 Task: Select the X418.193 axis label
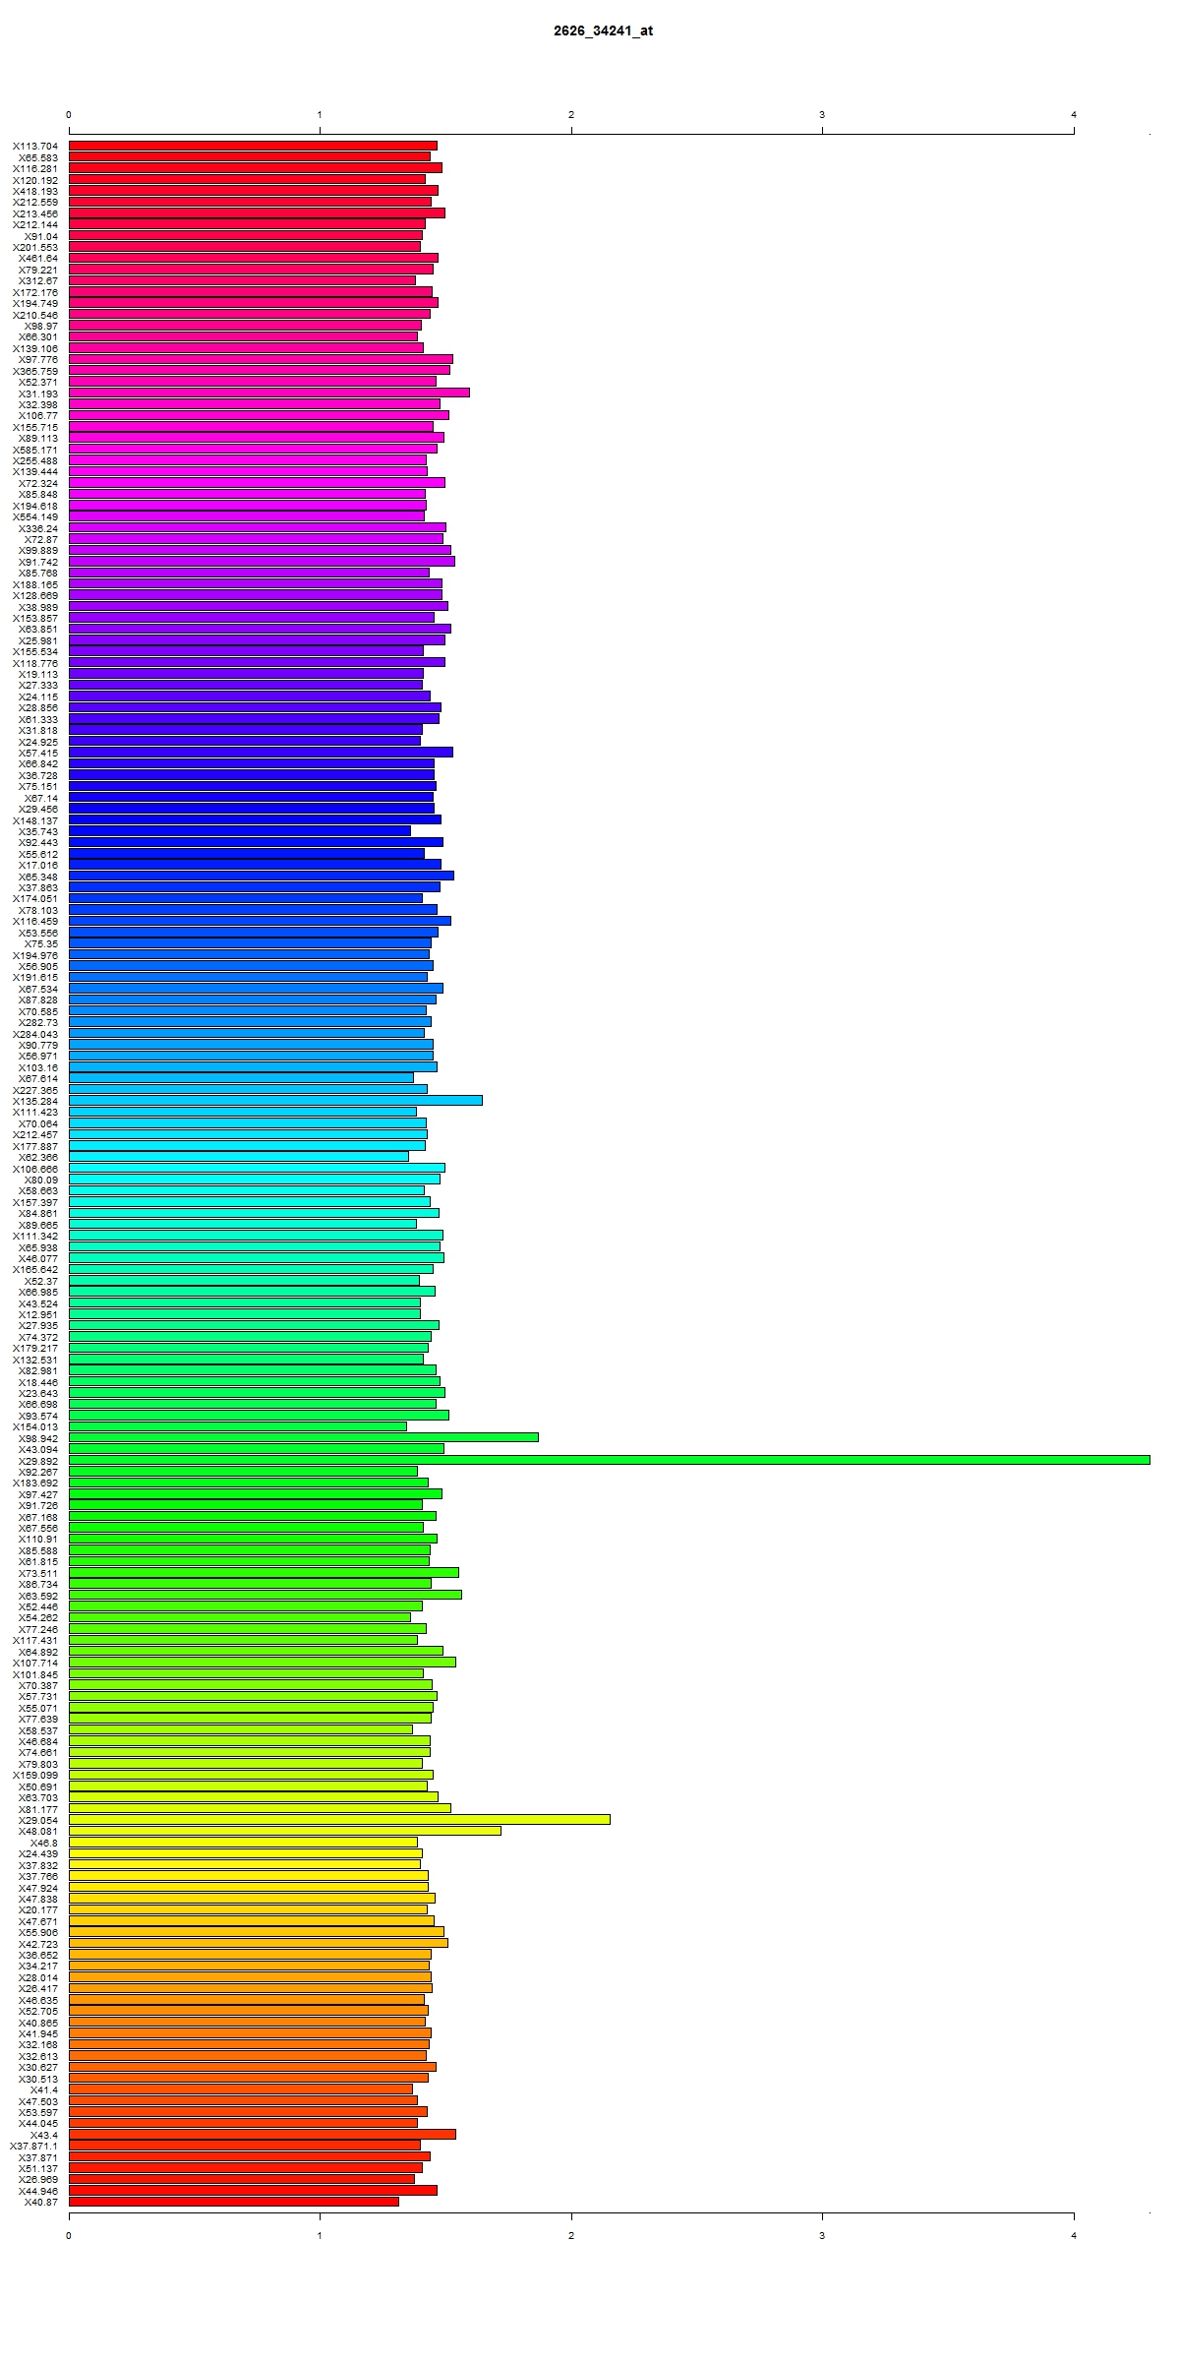[x=35, y=191]
